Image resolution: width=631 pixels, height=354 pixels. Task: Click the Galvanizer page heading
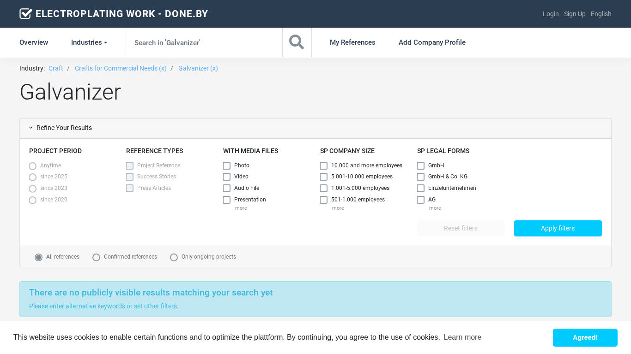click(x=70, y=92)
